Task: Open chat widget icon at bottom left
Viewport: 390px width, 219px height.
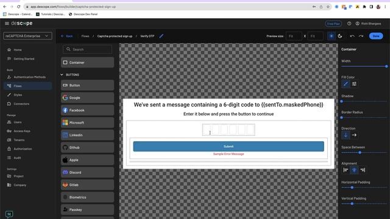Action: pyautogui.click(x=9, y=214)
